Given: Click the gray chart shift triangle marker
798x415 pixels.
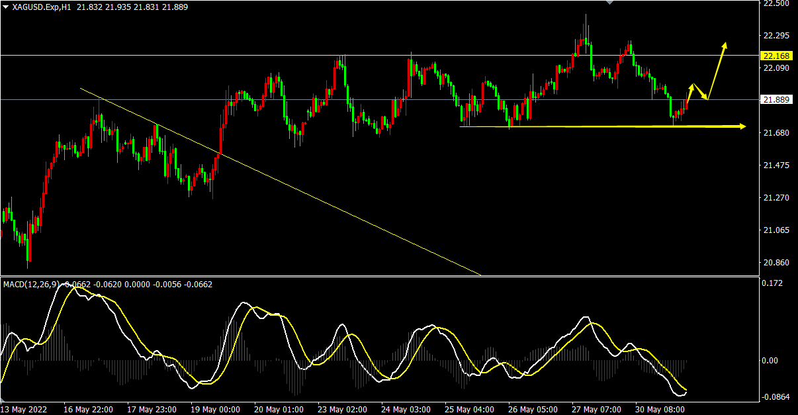Looking at the screenshot, I should pos(610,3).
